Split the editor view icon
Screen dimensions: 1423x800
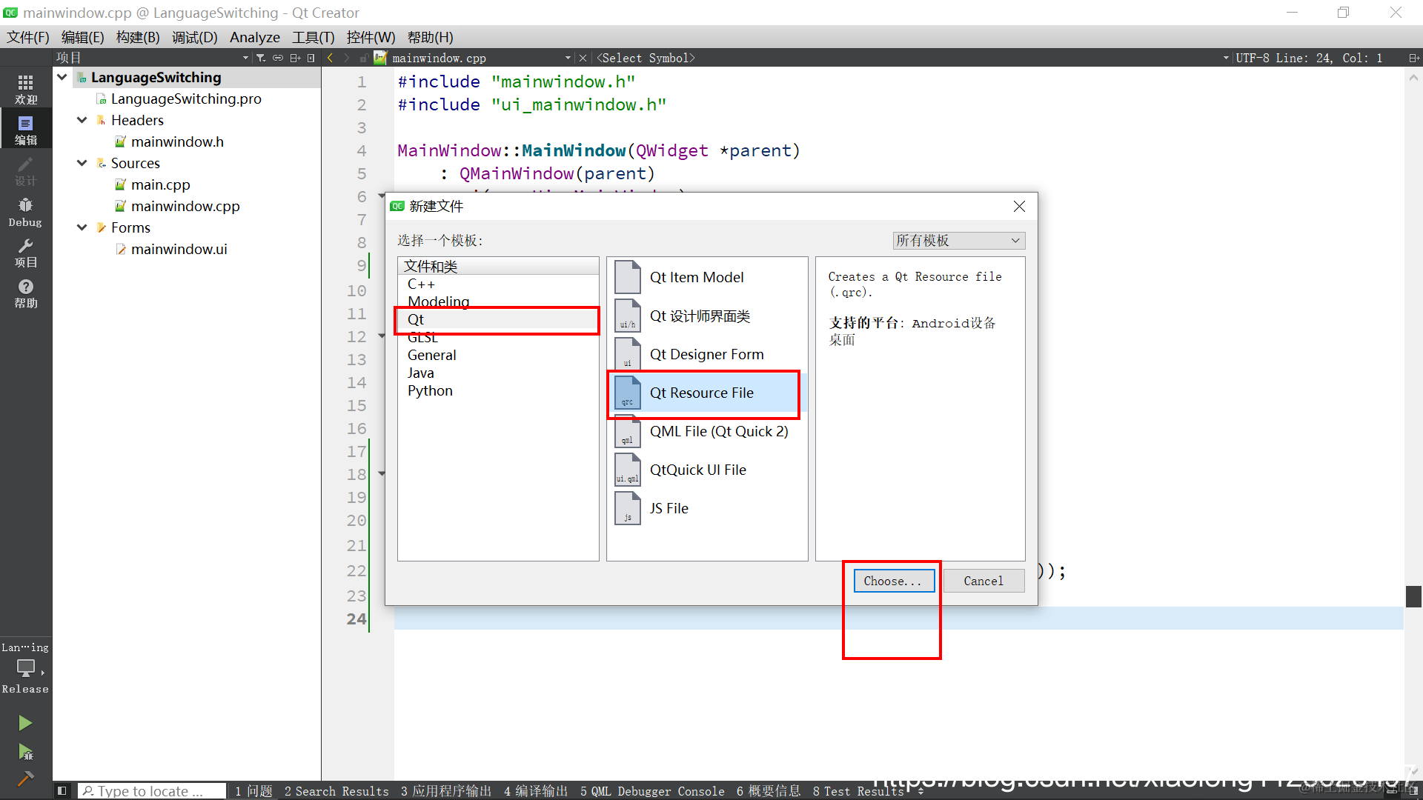point(1413,58)
